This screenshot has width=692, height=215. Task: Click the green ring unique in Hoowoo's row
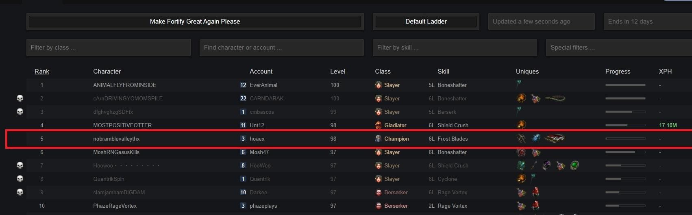[574, 165]
